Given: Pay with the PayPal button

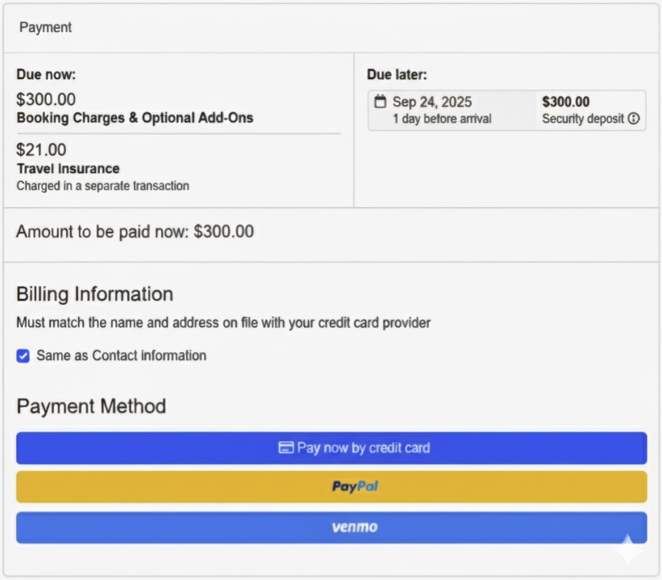Looking at the screenshot, I should point(331,487).
